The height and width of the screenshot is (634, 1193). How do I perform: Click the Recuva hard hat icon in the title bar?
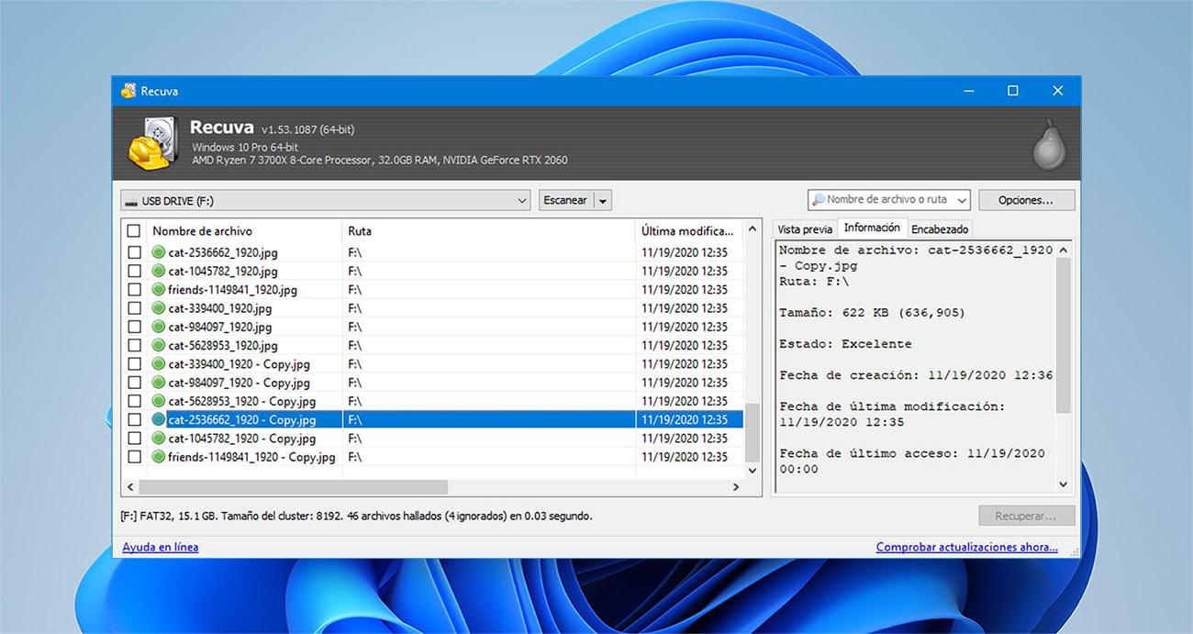click(129, 91)
